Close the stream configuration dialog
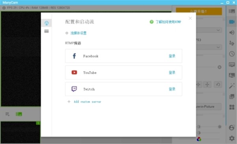The width and height of the screenshot is (237, 144). point(190,18)
